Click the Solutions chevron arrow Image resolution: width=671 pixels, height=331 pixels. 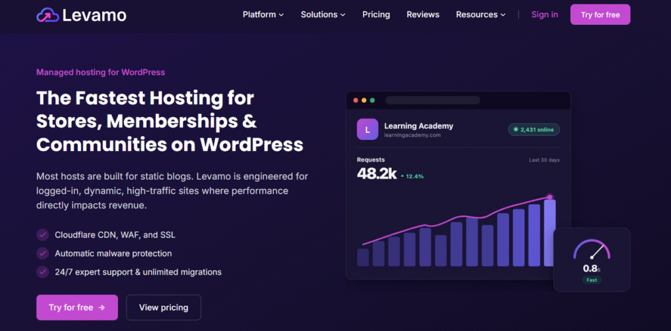tap(343, 15)
